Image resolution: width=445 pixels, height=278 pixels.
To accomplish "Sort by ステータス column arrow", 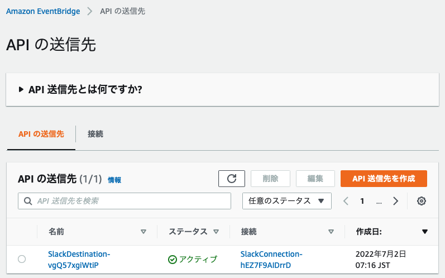I will pos(216,232).
